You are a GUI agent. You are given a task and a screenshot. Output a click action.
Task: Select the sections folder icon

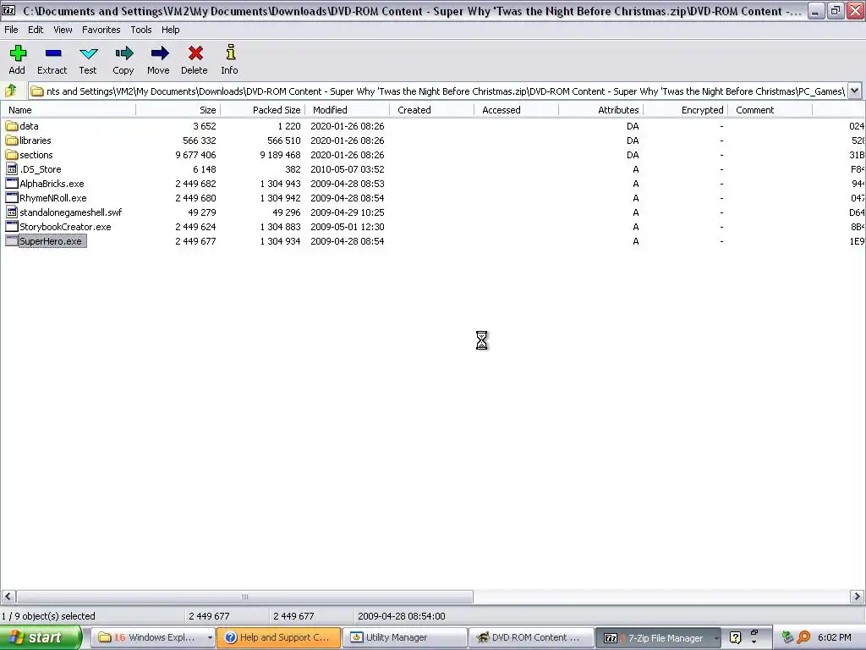(12, 155)
